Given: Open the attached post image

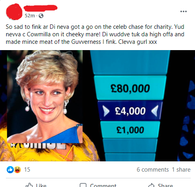Looking at the screenshot, I should (x=97, y=106).
